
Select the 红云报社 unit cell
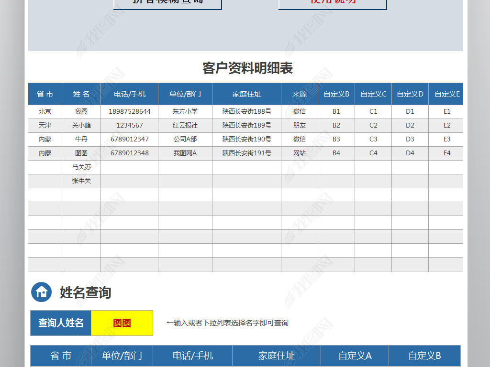[186, 125]
